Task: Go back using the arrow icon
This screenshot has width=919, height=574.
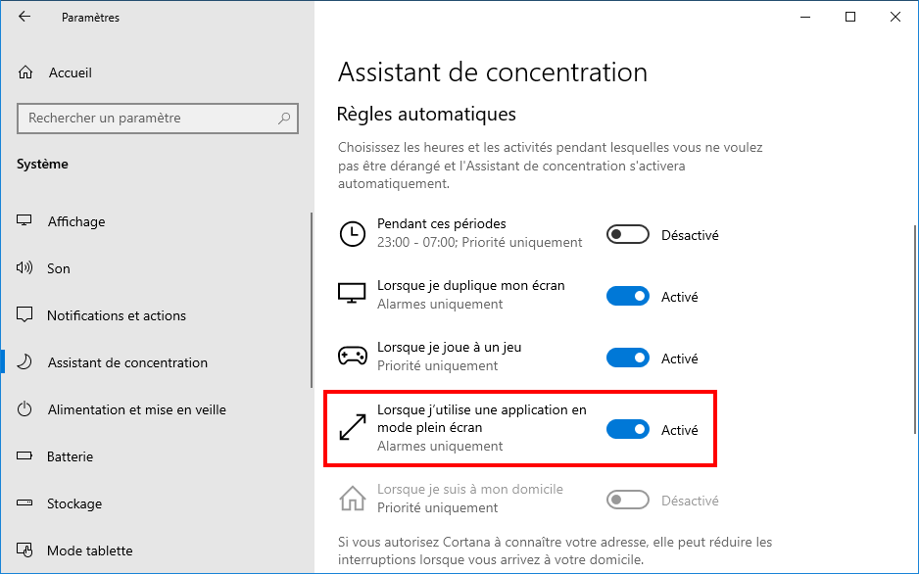Action: point(24,17)
